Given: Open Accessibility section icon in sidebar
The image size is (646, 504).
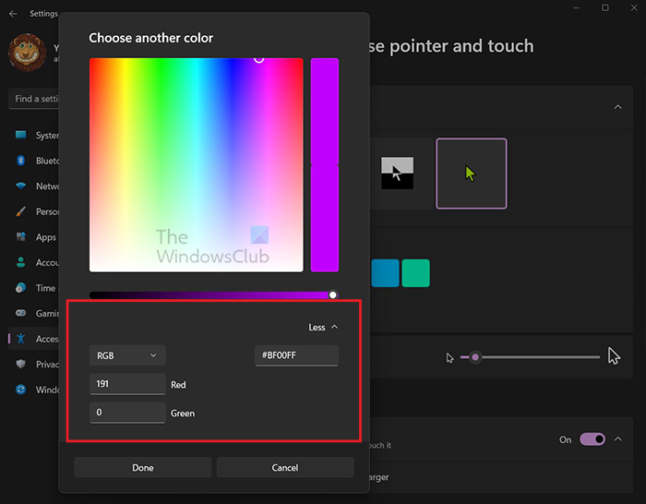Looking at the screenshot, I should [x=21, y=339].
